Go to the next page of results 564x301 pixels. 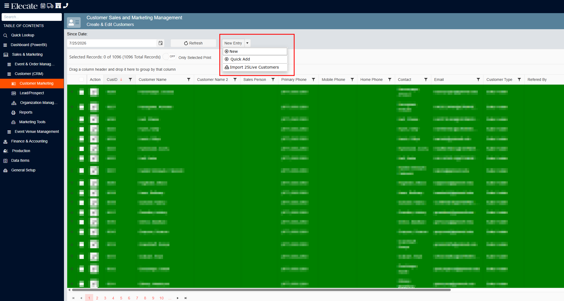tap(178, 298)
